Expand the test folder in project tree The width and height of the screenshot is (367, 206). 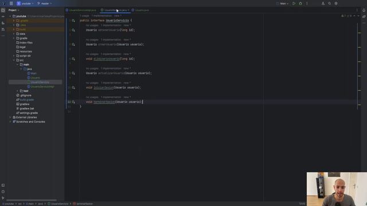point(18,91)
